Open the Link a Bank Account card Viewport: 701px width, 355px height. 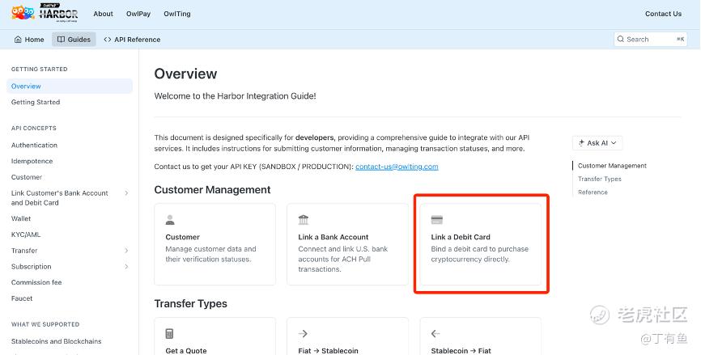coord(347,244)
